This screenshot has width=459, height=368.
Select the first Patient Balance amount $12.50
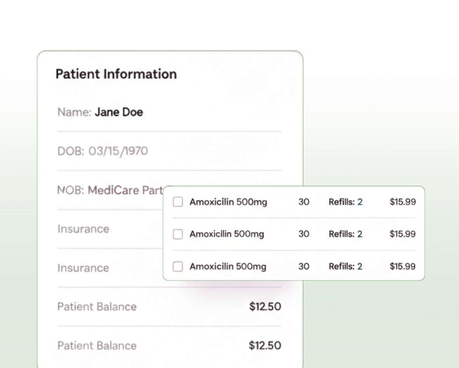265,306
